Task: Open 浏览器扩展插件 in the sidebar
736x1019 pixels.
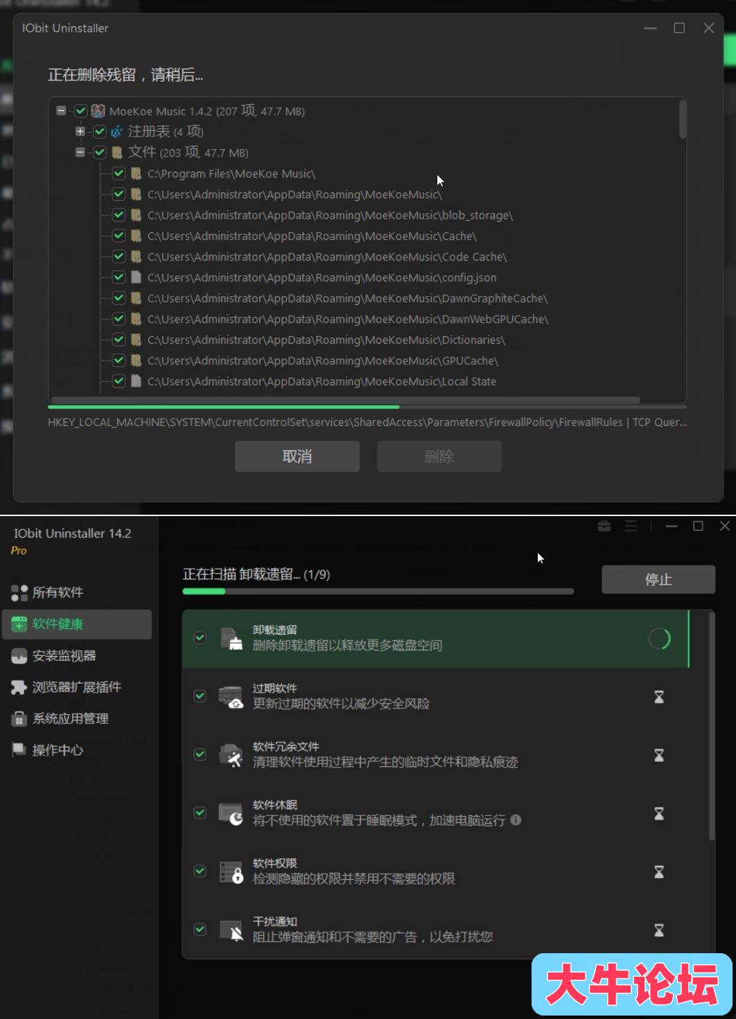Action: coord(77,687)
